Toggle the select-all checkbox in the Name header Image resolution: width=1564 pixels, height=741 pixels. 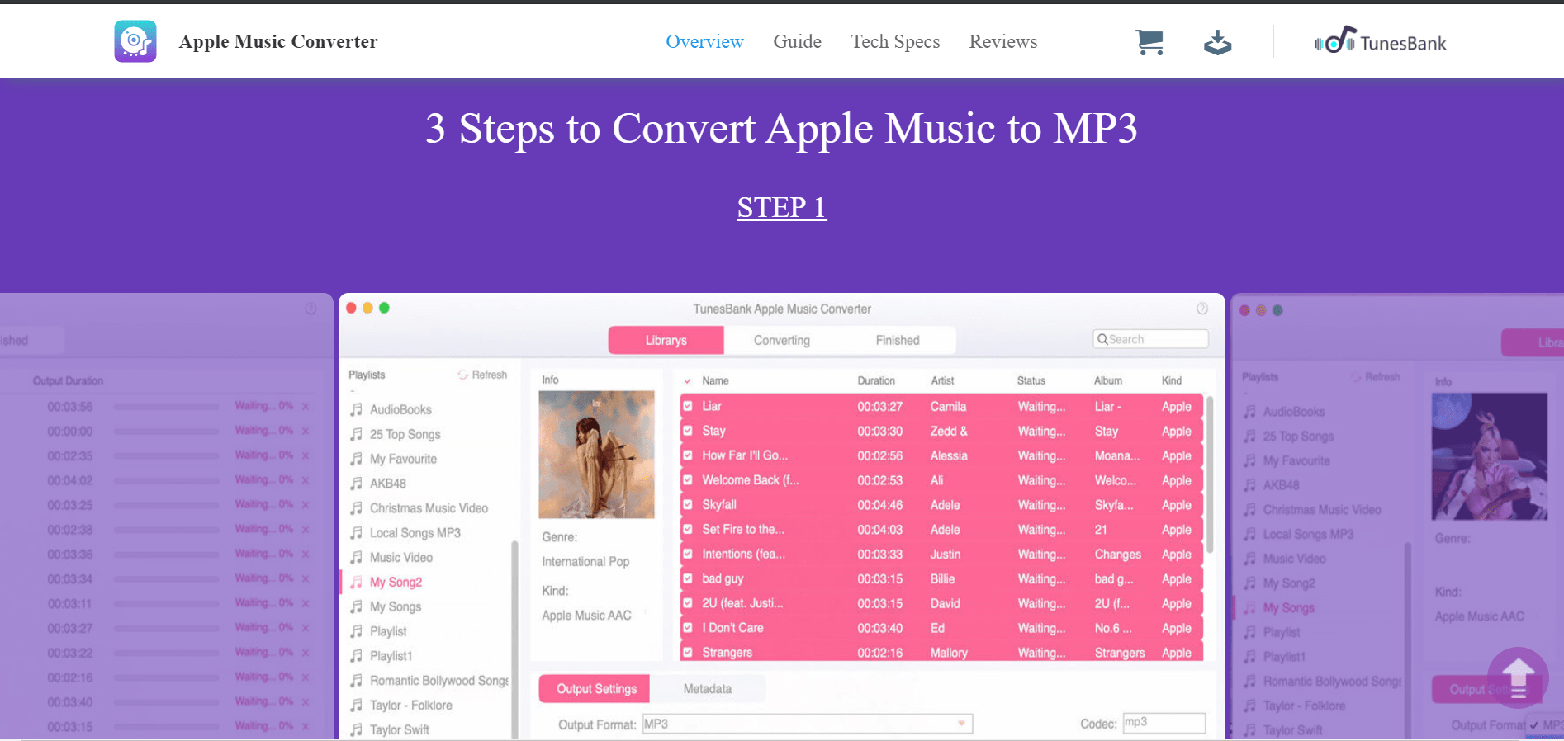coord(688,381)
